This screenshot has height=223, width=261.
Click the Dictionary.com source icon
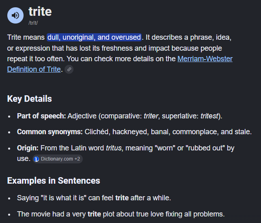pos(36,159)
